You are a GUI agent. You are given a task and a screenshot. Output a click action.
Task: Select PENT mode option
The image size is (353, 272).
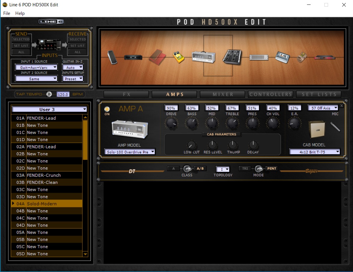272,169
